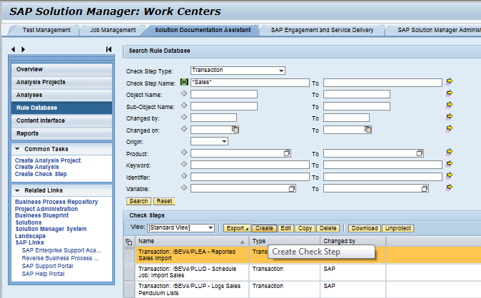Screen dimensions: 481x298
Task: Open multiple selection arrow for Product
Action: click(449, 152)
